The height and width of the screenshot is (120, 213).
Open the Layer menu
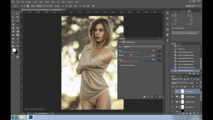point(35,2)
